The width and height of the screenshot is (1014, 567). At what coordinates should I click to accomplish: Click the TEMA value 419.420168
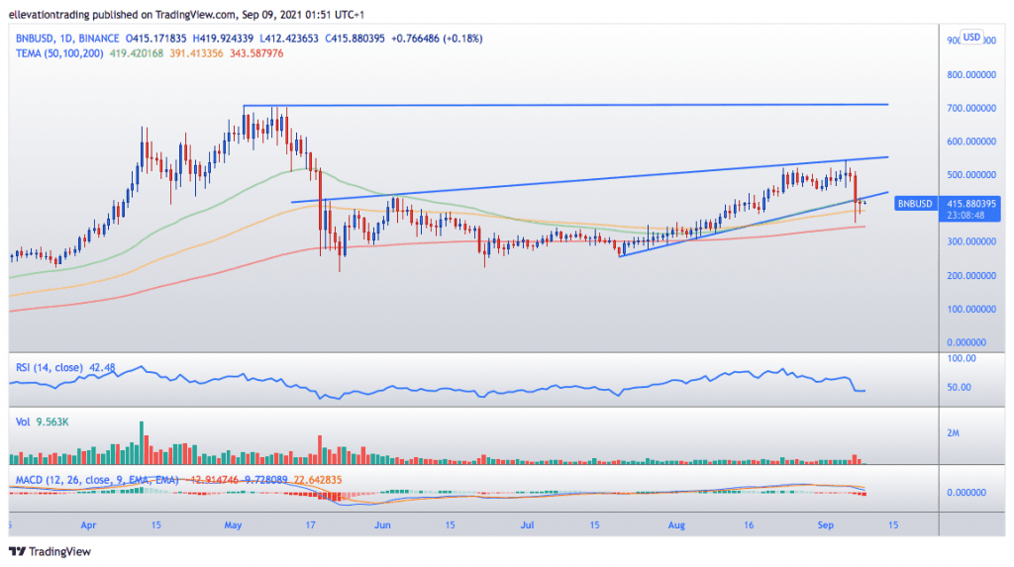coord(137,53)
